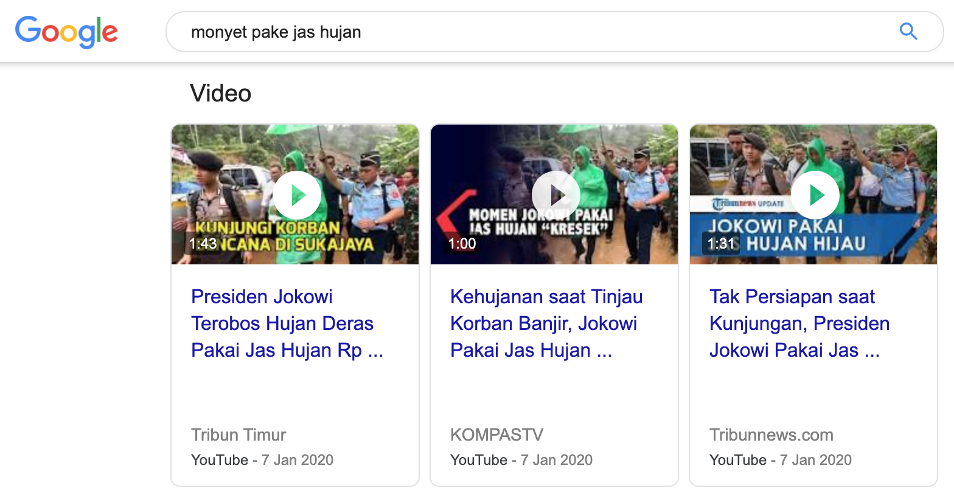Click the 'Video' section heading
The image size is (954, 502).
220,94
